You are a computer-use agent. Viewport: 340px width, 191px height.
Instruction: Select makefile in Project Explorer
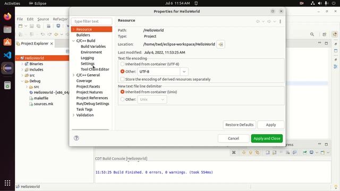[41, 98]
